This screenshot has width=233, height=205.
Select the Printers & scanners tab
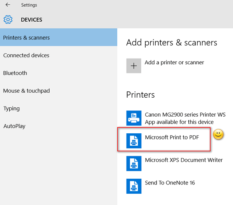click(x=59, y=37)
